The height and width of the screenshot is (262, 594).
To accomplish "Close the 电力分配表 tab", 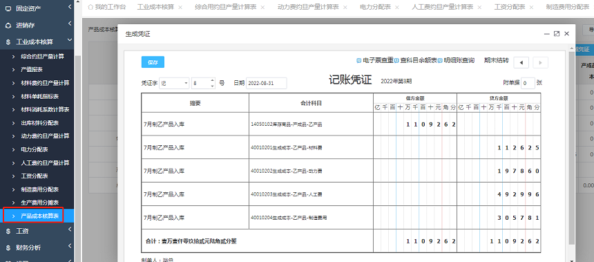I will 397,7.
